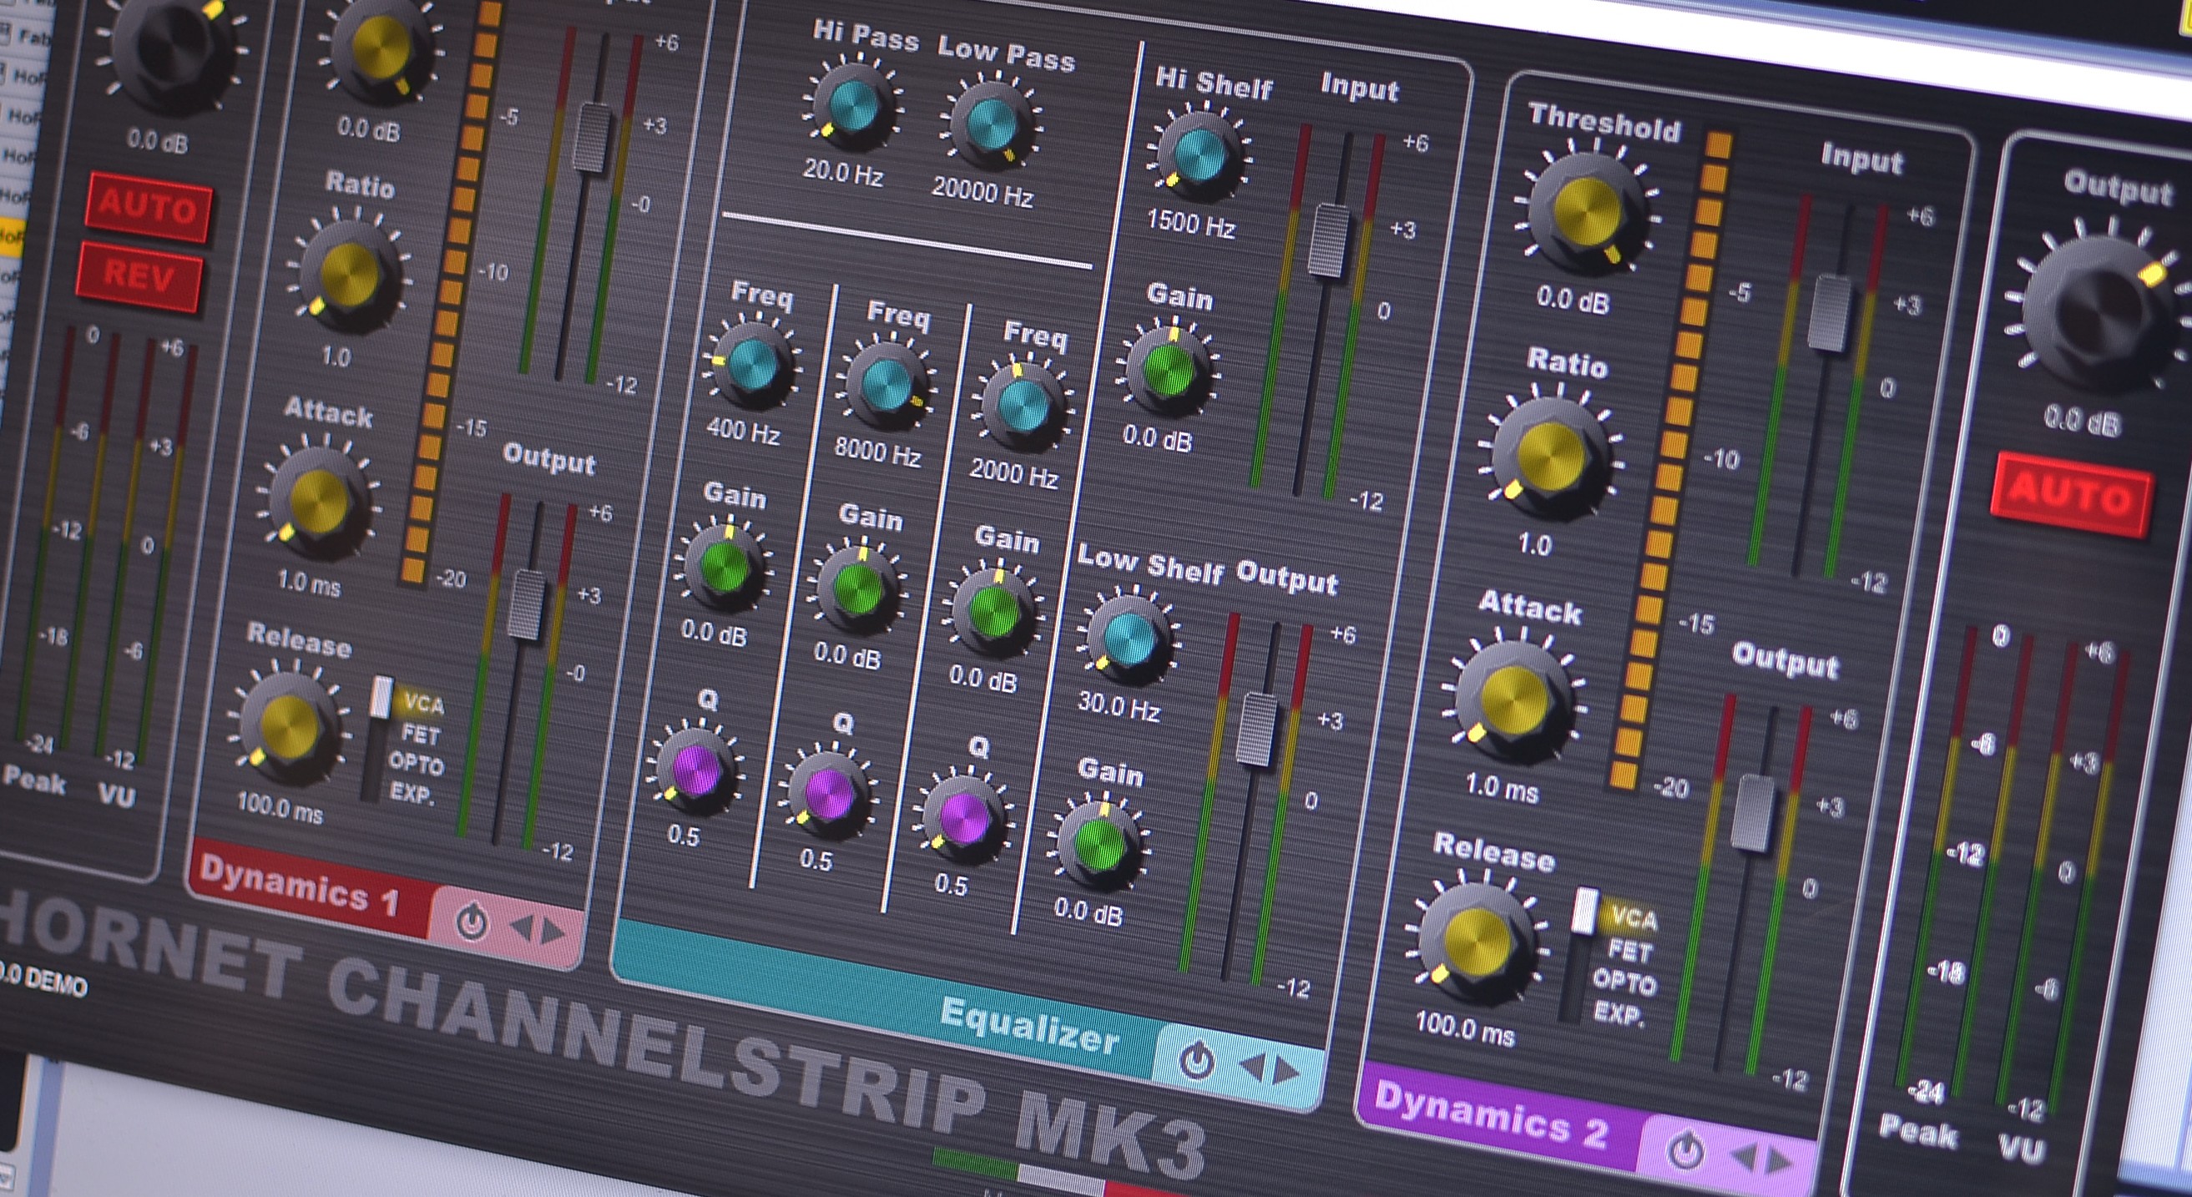2192x1197 pixels.
Task: Select FET mode in Dynamics 2
Action: [x=1629, y=950]
